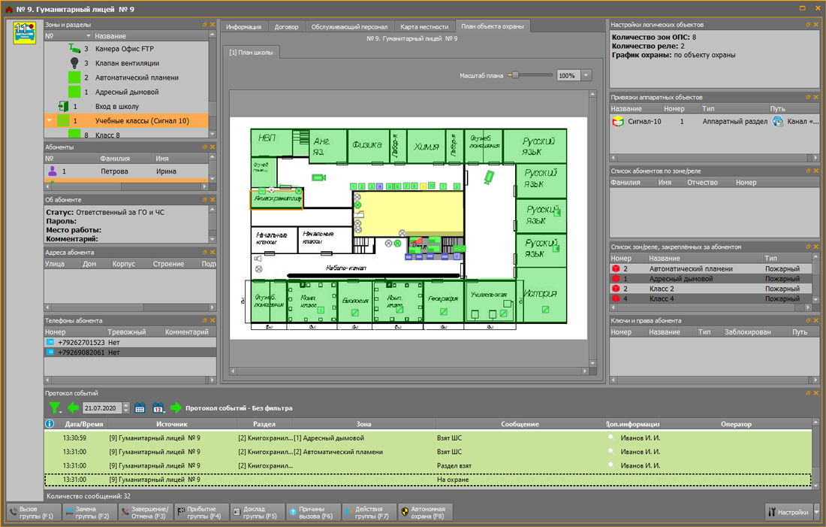Click the Клапан вентиляции lamp icon

[74, 63]
